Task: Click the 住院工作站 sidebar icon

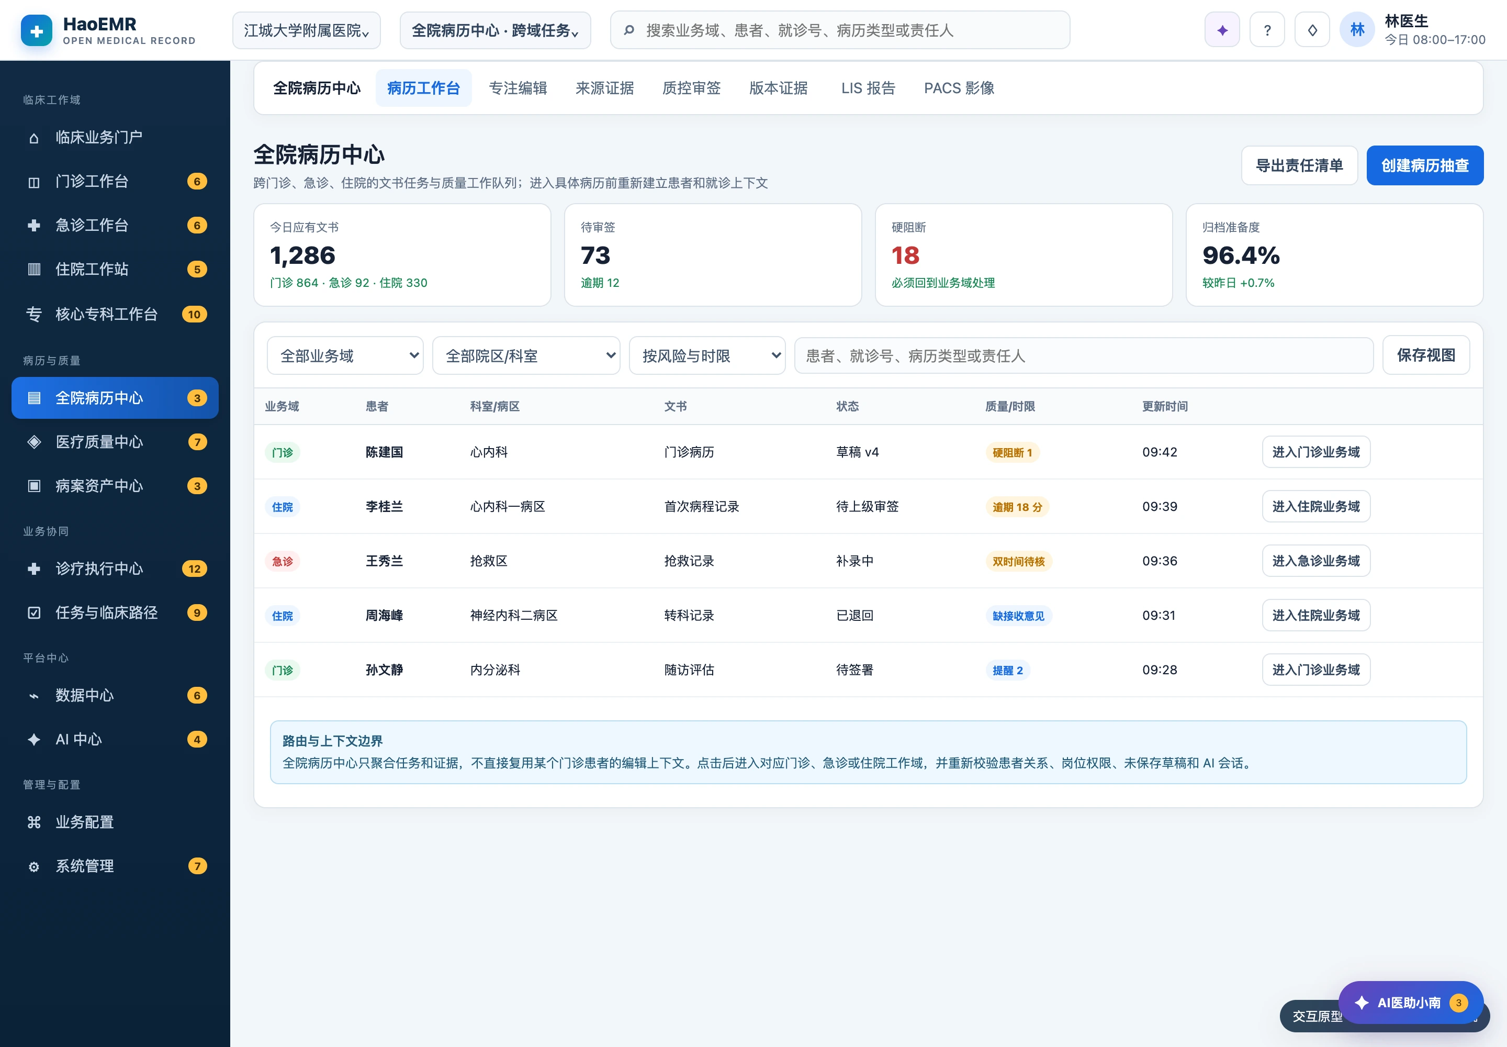Action: pyautogui.click(x=34, y=270)
